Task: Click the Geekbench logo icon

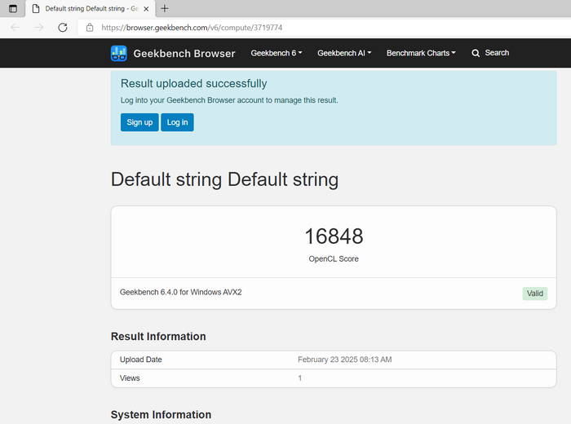Action: tap(119, 53)
